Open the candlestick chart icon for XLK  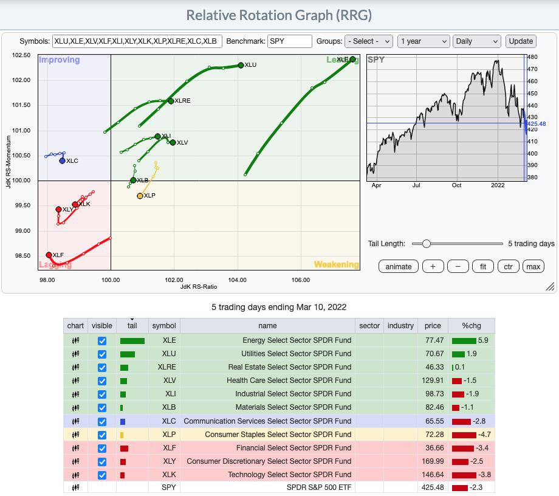coord(75,475)
